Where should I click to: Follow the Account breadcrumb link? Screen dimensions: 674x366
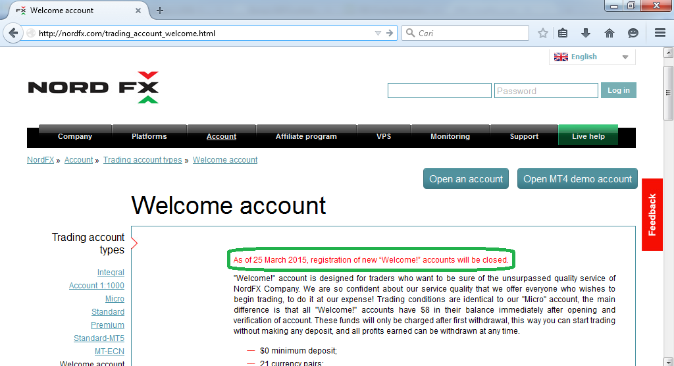tap(79, 159)
